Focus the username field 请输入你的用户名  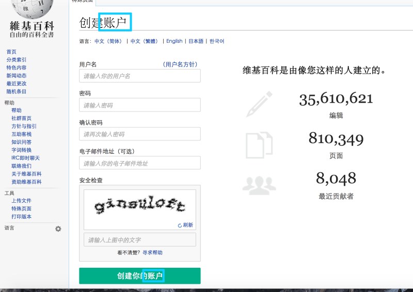(140, 76)
